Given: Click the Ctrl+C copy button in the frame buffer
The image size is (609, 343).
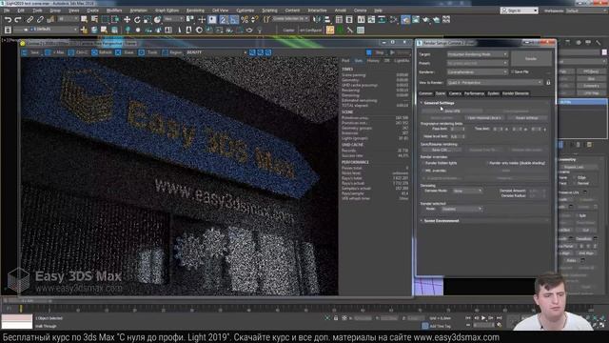Looking at the screenshot, I should point(78,52).
